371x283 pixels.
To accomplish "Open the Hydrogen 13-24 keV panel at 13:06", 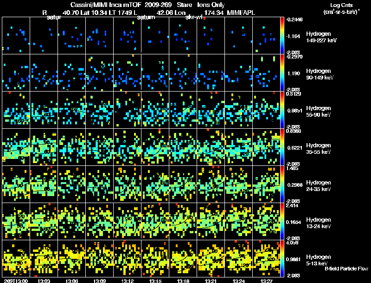I will 72,221.
